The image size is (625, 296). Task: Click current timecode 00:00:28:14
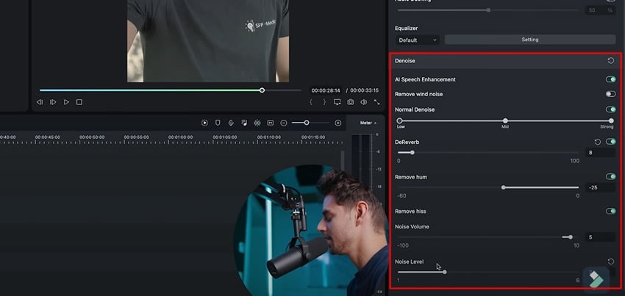[326, 91]
